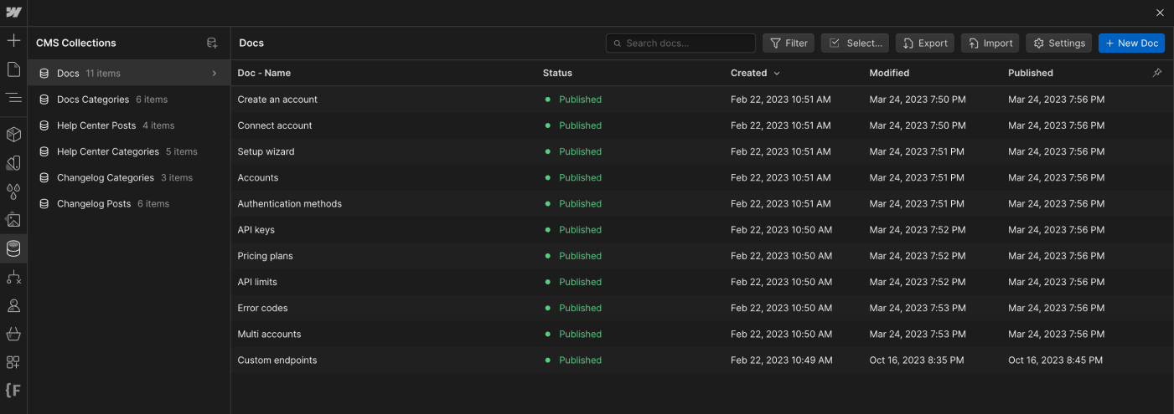Export the Docs collection
The width and height of the screenshot is (1174, 414).
(x=925, y=43)
